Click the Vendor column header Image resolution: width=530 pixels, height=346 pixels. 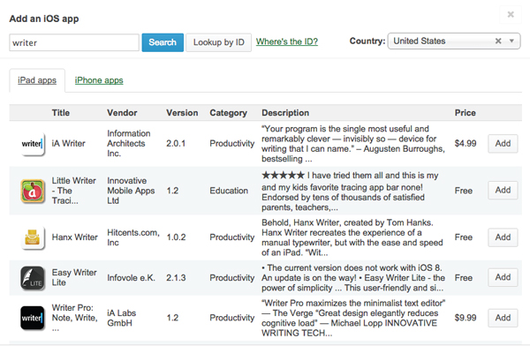[122, 113]
